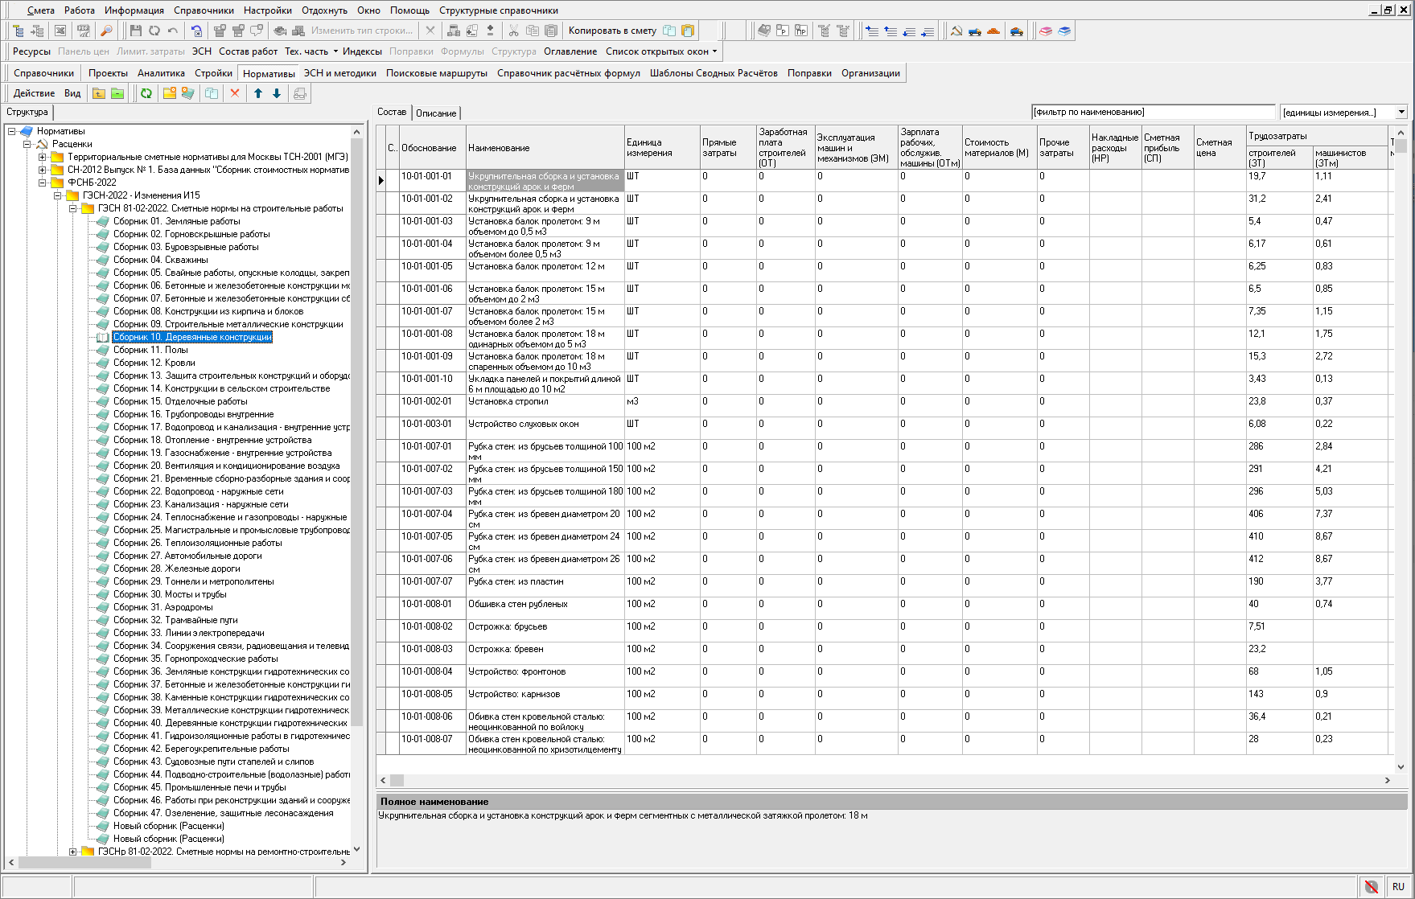Open the units of measurement dropdown
The width and height of the screenshot is (1415, 899).
(1401, 113)
